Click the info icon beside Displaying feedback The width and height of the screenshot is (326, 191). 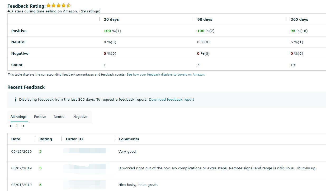[x=15, y=100]
